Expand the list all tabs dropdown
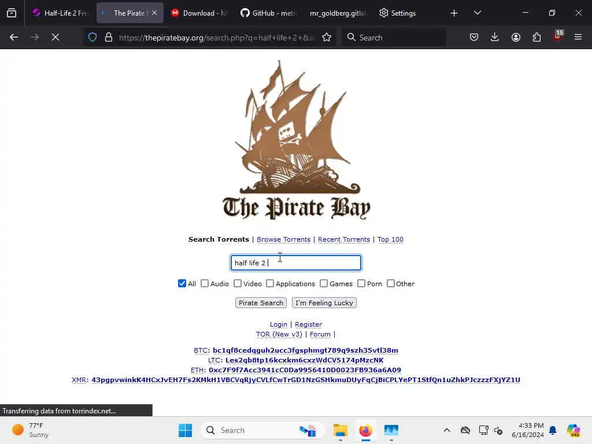This screenshot has width=592, height=444. coord(477,13)
